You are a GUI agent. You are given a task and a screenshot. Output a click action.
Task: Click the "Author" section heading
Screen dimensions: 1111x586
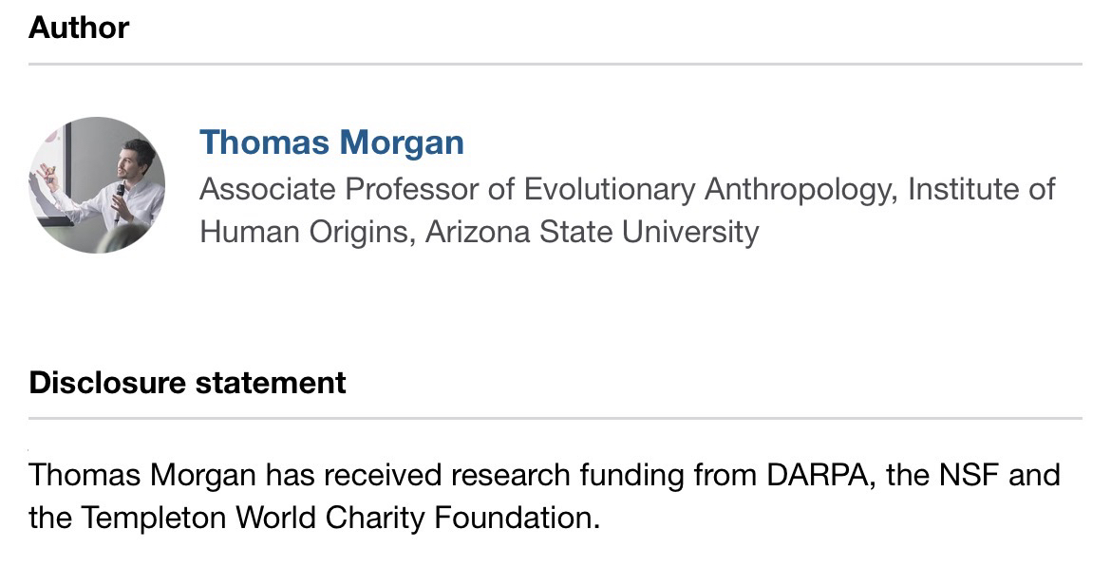(79, 28)
